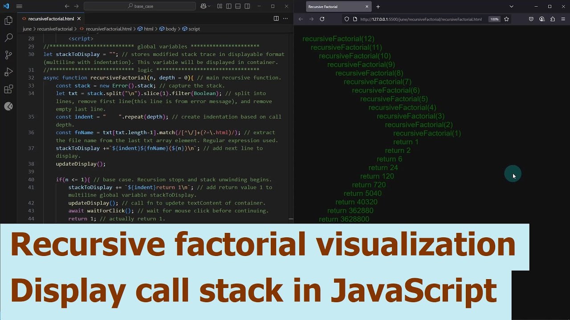
Task: Select the recursiveFactorial.html editor tab
Action: coord(51,19)
